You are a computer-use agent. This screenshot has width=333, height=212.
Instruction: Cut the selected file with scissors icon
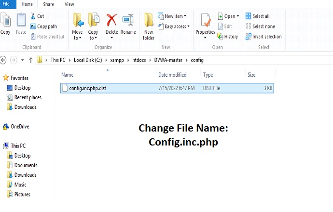point(37,16)
